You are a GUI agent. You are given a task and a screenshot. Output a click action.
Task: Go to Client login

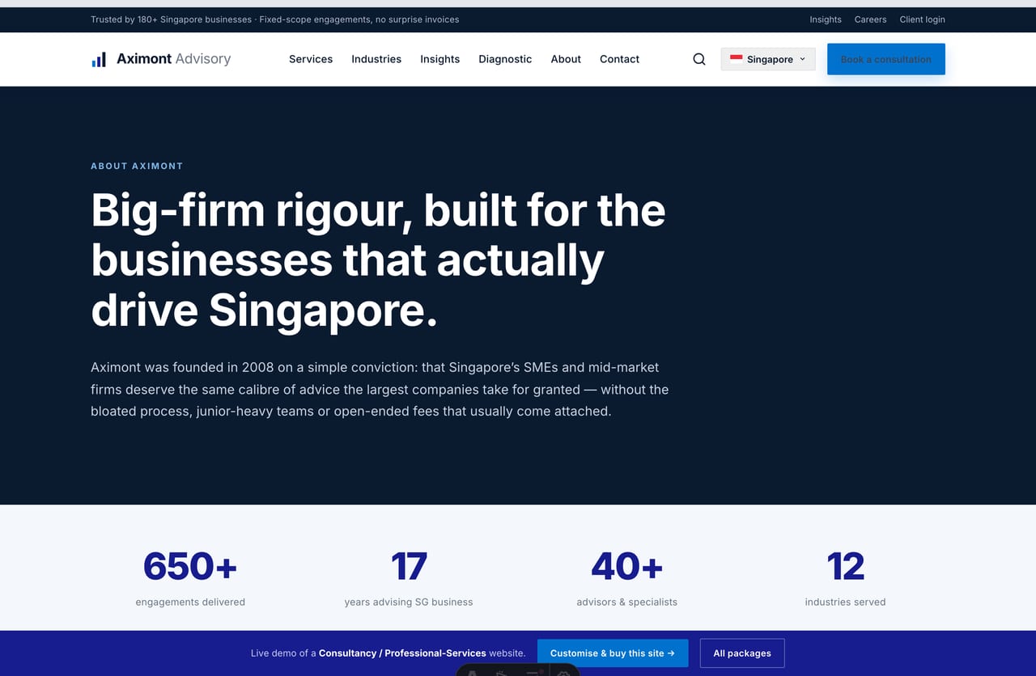pos(923,19)
